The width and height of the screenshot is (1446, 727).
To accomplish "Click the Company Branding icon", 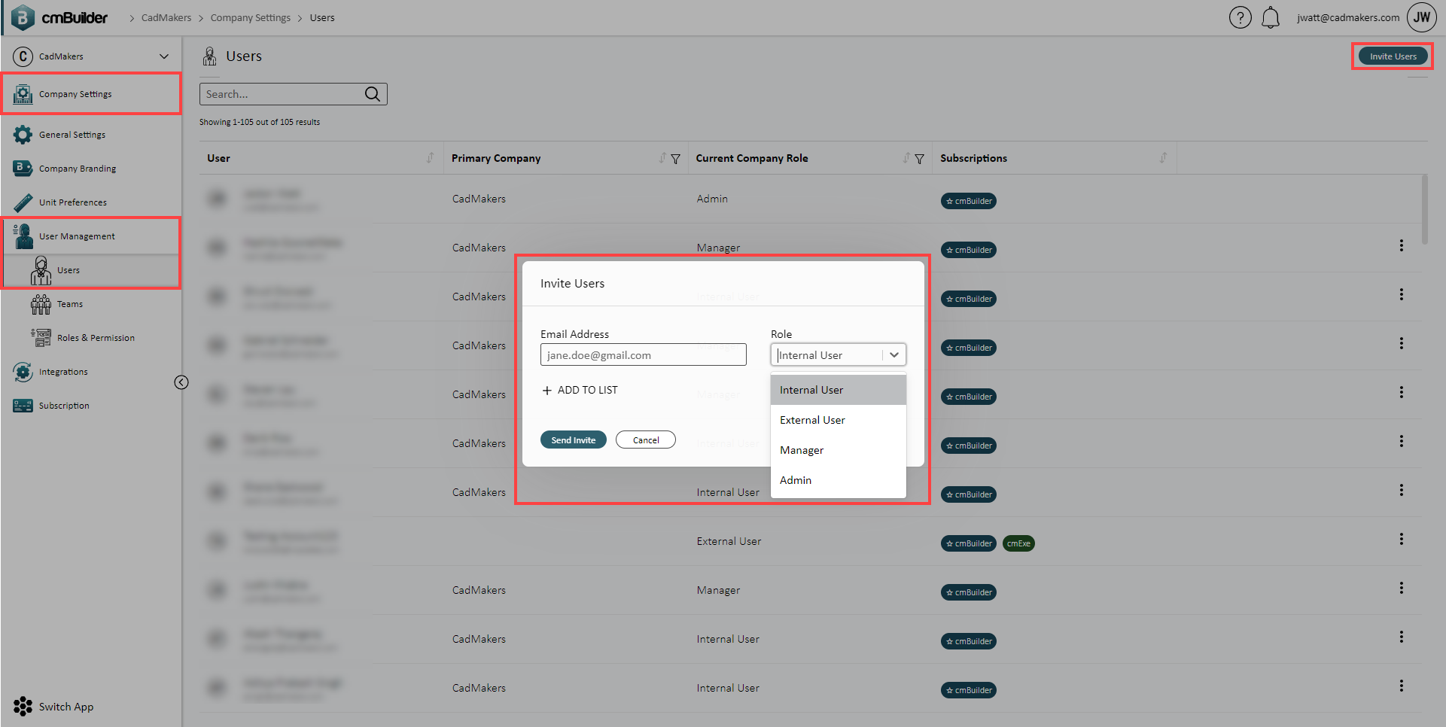I will click(23, 168).
